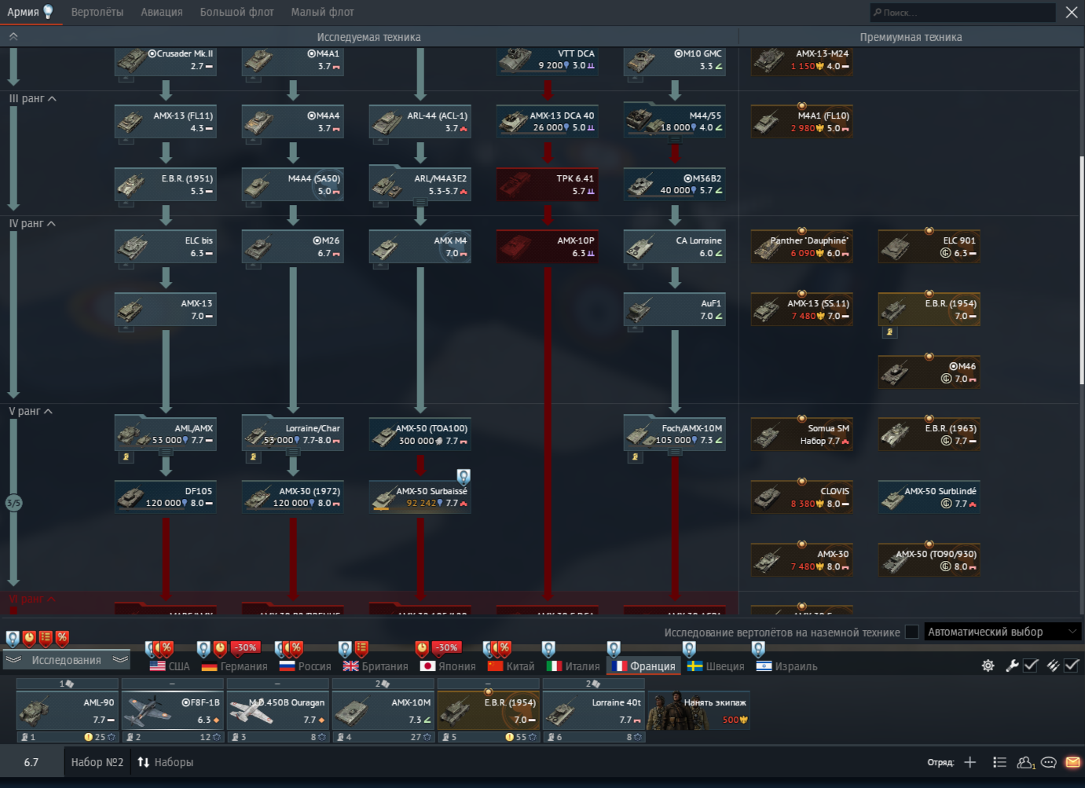This screenshot has height=788, width=1085.
Task: Select the AMX-50 (TOA100) tank card
Action: [x=420, y=434]
